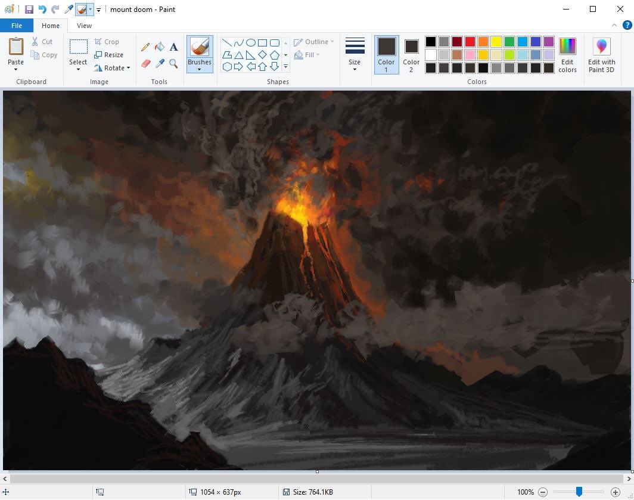This screenshot has width=634, height=500.
Task: Open the File menu
Action: [17, 26]
